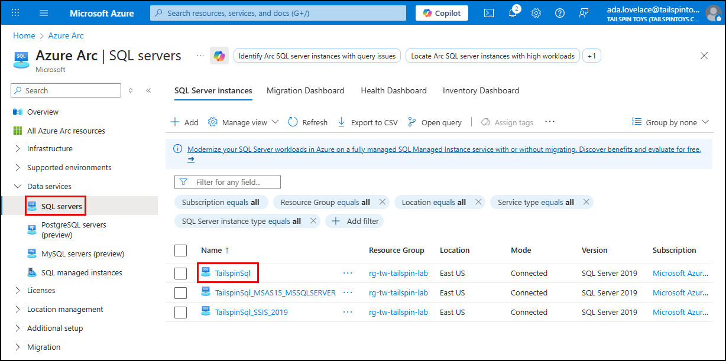Open Azure Cloud Shell
The width and height of the screenshot is (726, 361).
click(x=488, y=12)
